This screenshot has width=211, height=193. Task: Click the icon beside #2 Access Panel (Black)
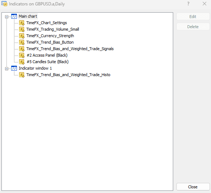click(22, 55)
